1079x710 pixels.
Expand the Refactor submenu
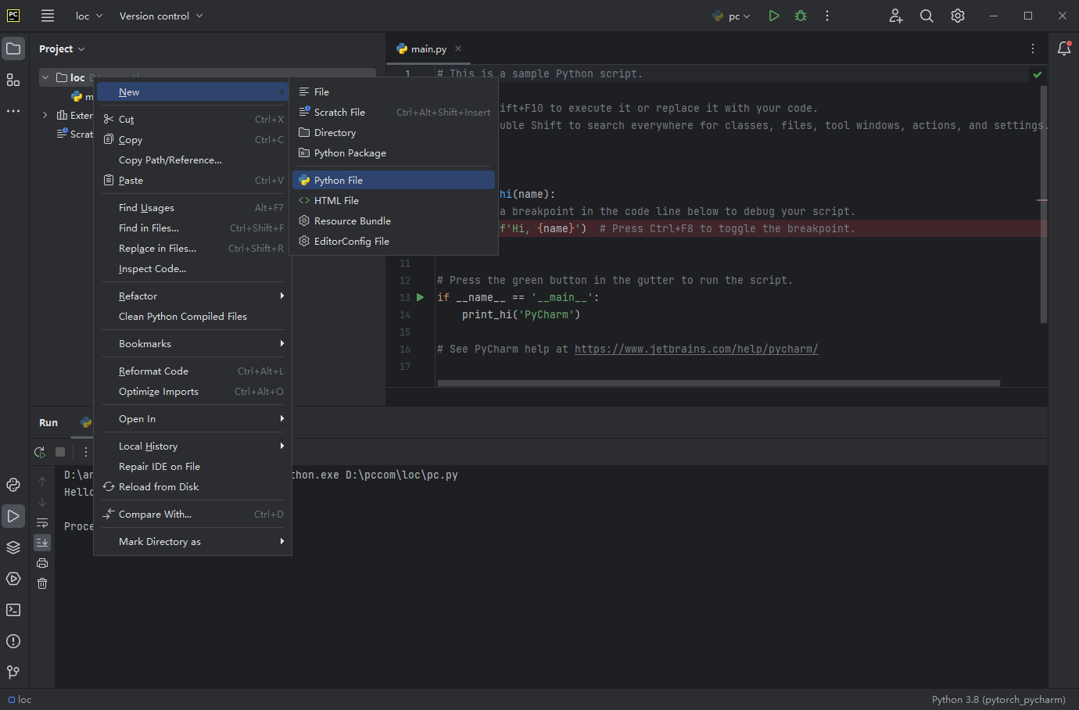[x=192, y=296]
